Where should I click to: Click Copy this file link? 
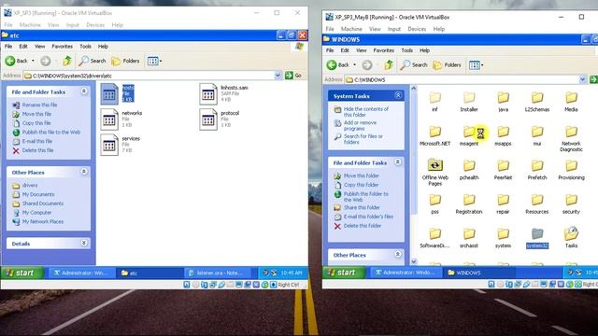click(36, 123)
